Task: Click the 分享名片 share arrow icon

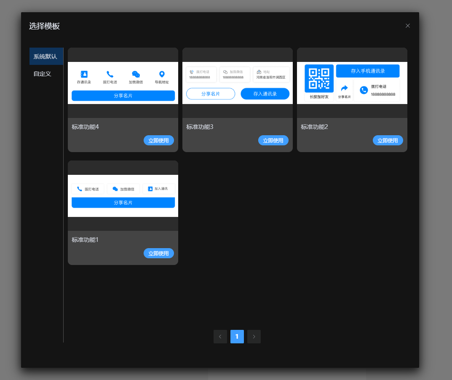Action: [x=344, y=88]
